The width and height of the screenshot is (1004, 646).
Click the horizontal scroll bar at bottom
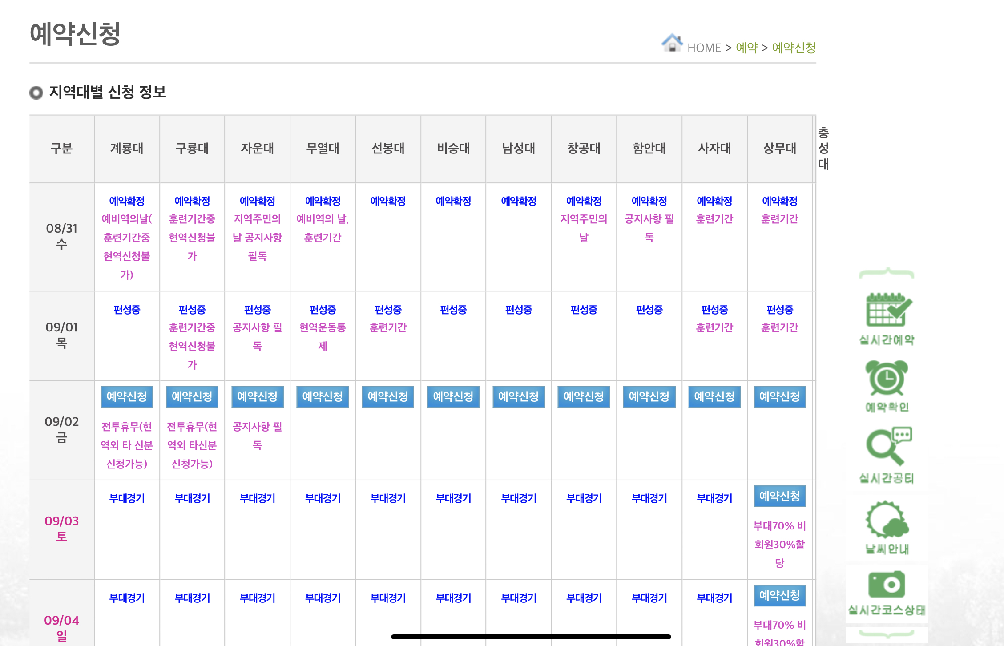click(531, 637)
